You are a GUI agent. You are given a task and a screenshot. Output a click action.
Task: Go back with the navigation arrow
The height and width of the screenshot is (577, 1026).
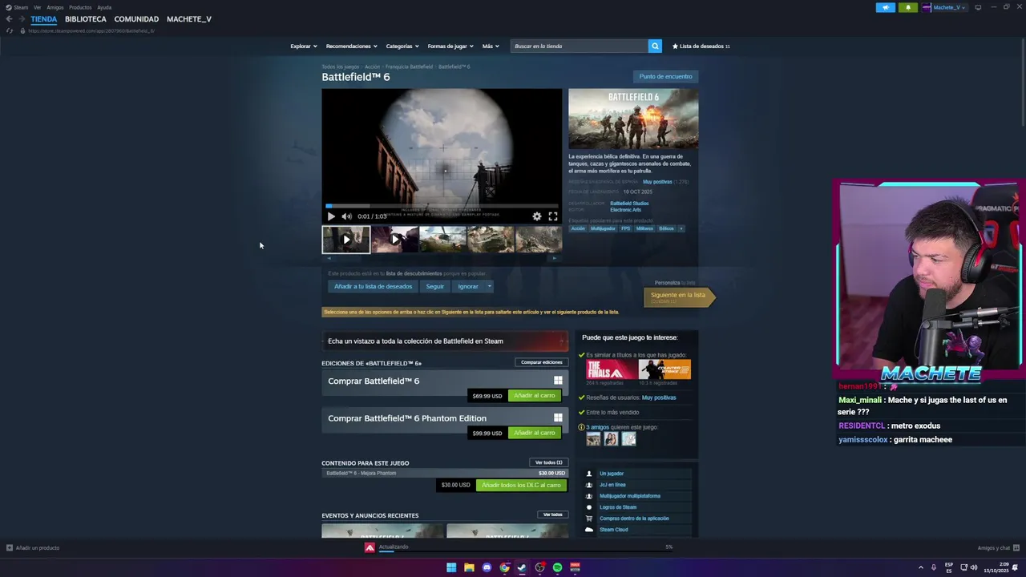coord(9,19)
